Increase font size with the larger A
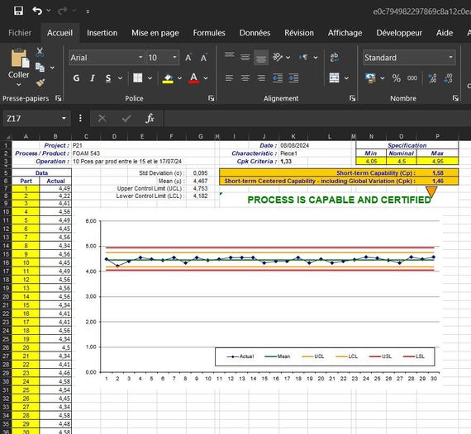 click(x=188, y=58)
